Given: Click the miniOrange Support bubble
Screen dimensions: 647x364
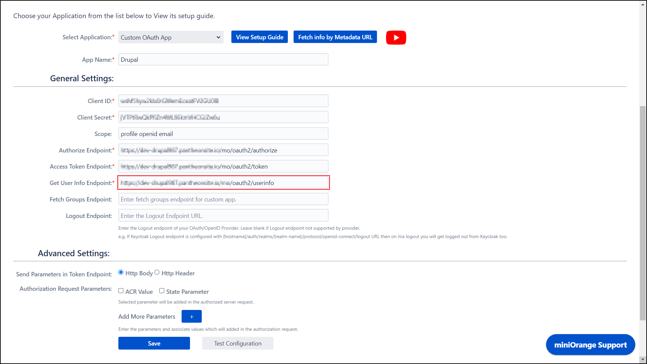Looking at the screenshot, I should [x=590, y=345].
